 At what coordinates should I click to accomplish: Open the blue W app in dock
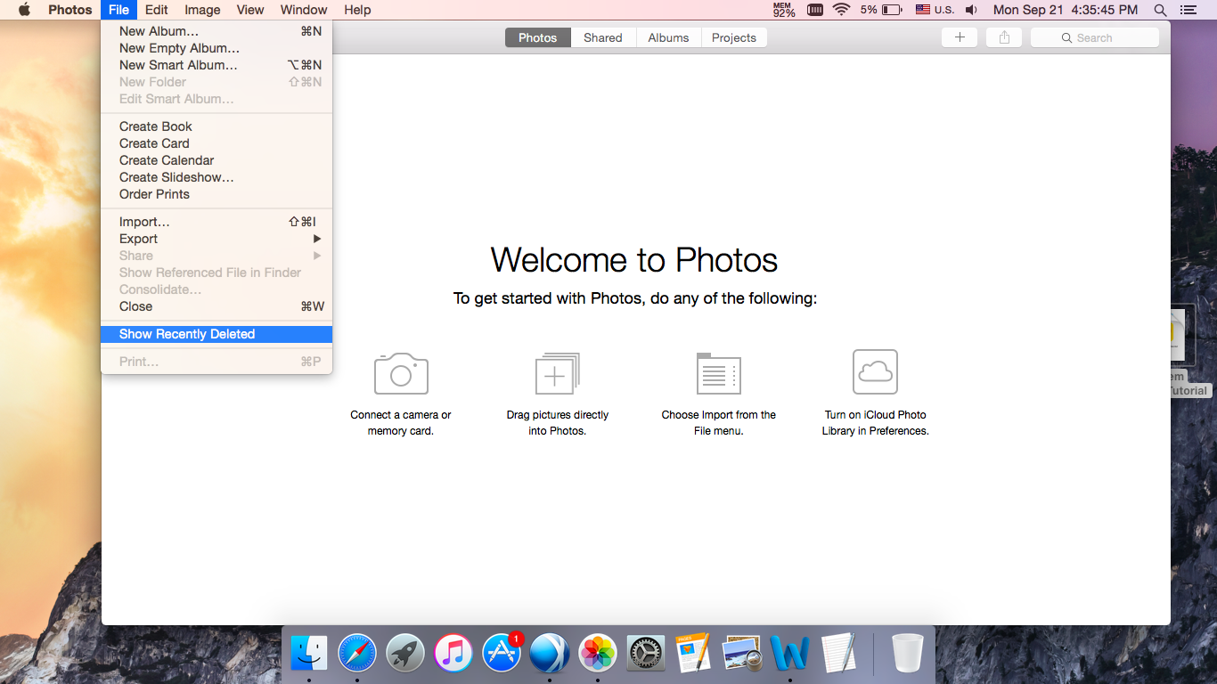(790, 653)
